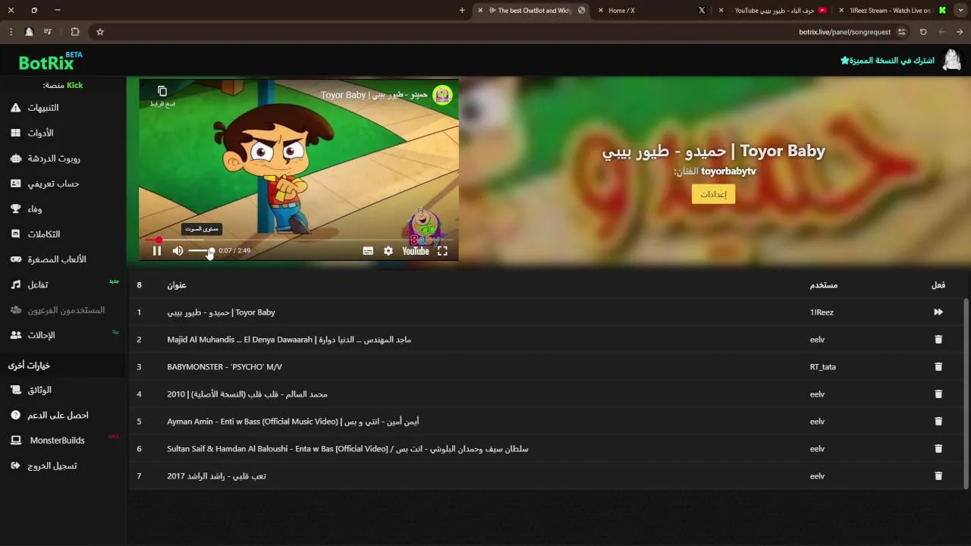Viewport: 971px width, 546px height.
Task: Click اشترك في النسخة المميزة premium link
Action: click(888, 60)
